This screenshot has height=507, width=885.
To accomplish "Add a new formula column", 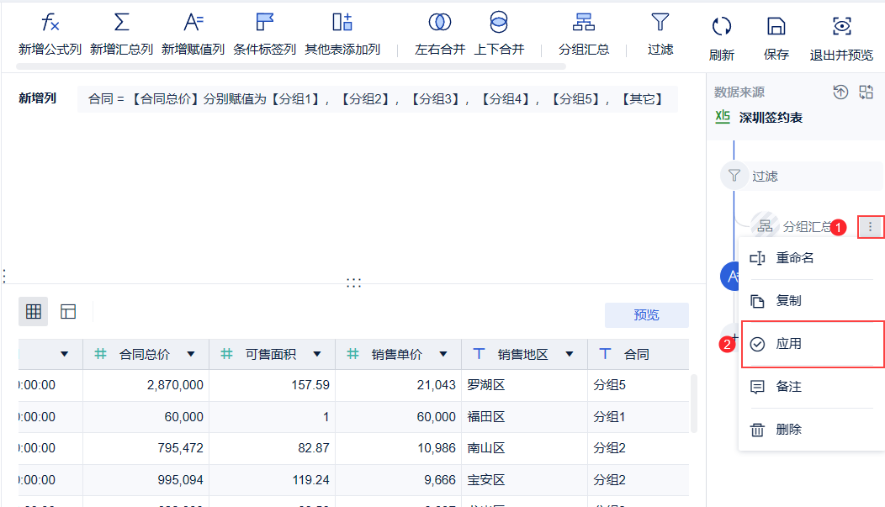I will tap(50, 34).
